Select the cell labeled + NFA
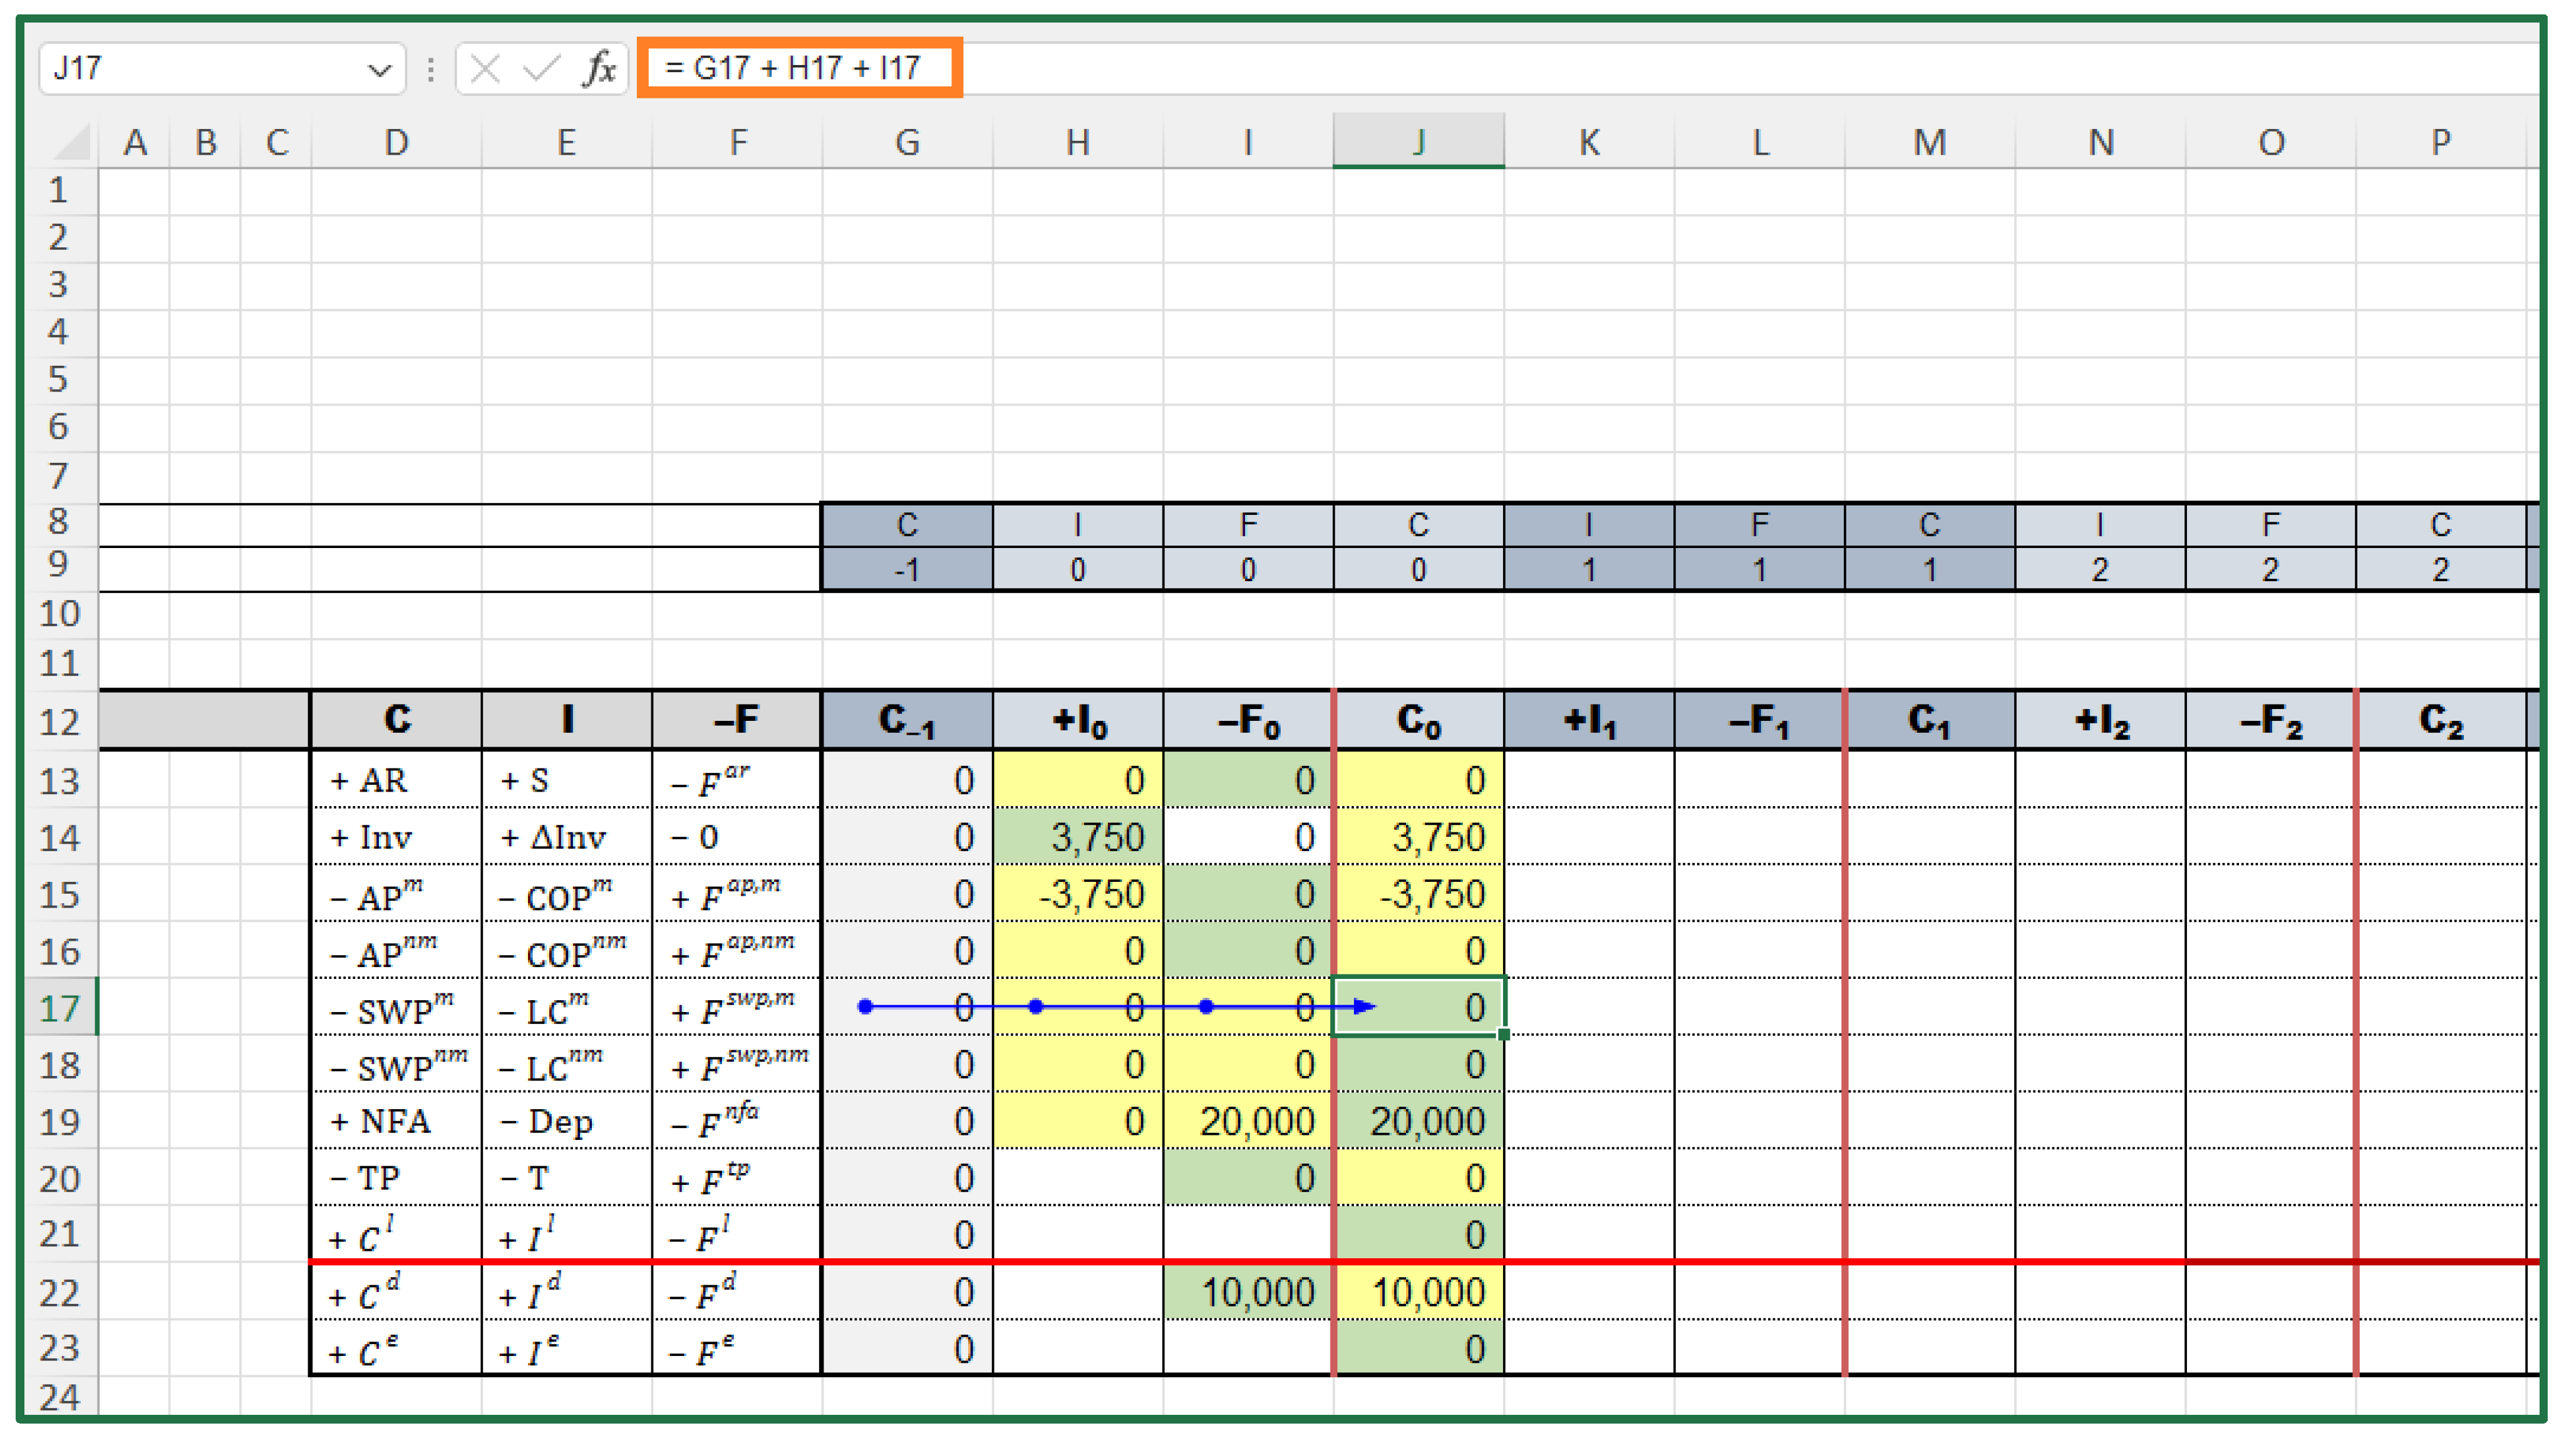 click(x=395, y=1122)
